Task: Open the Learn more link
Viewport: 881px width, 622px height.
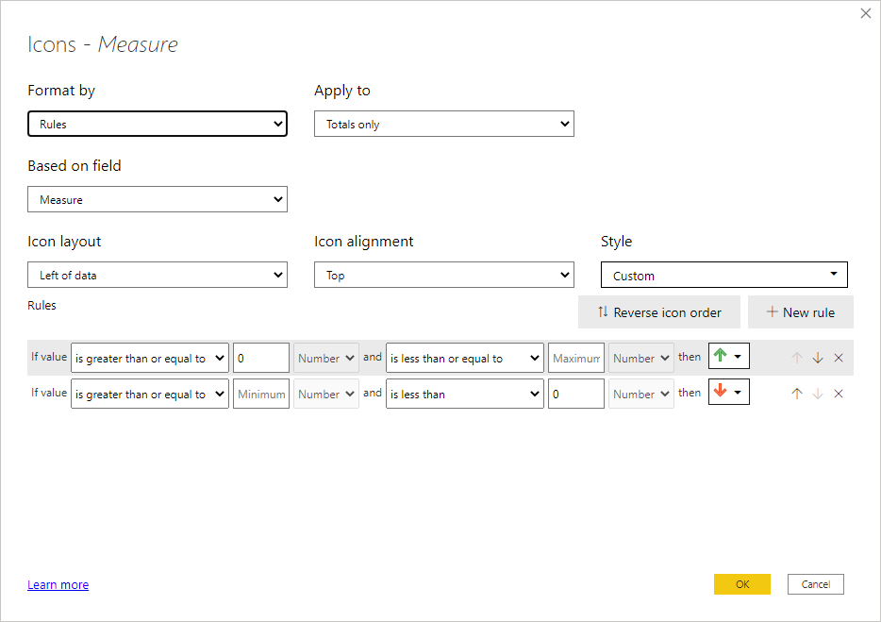Action: point(58,585)
